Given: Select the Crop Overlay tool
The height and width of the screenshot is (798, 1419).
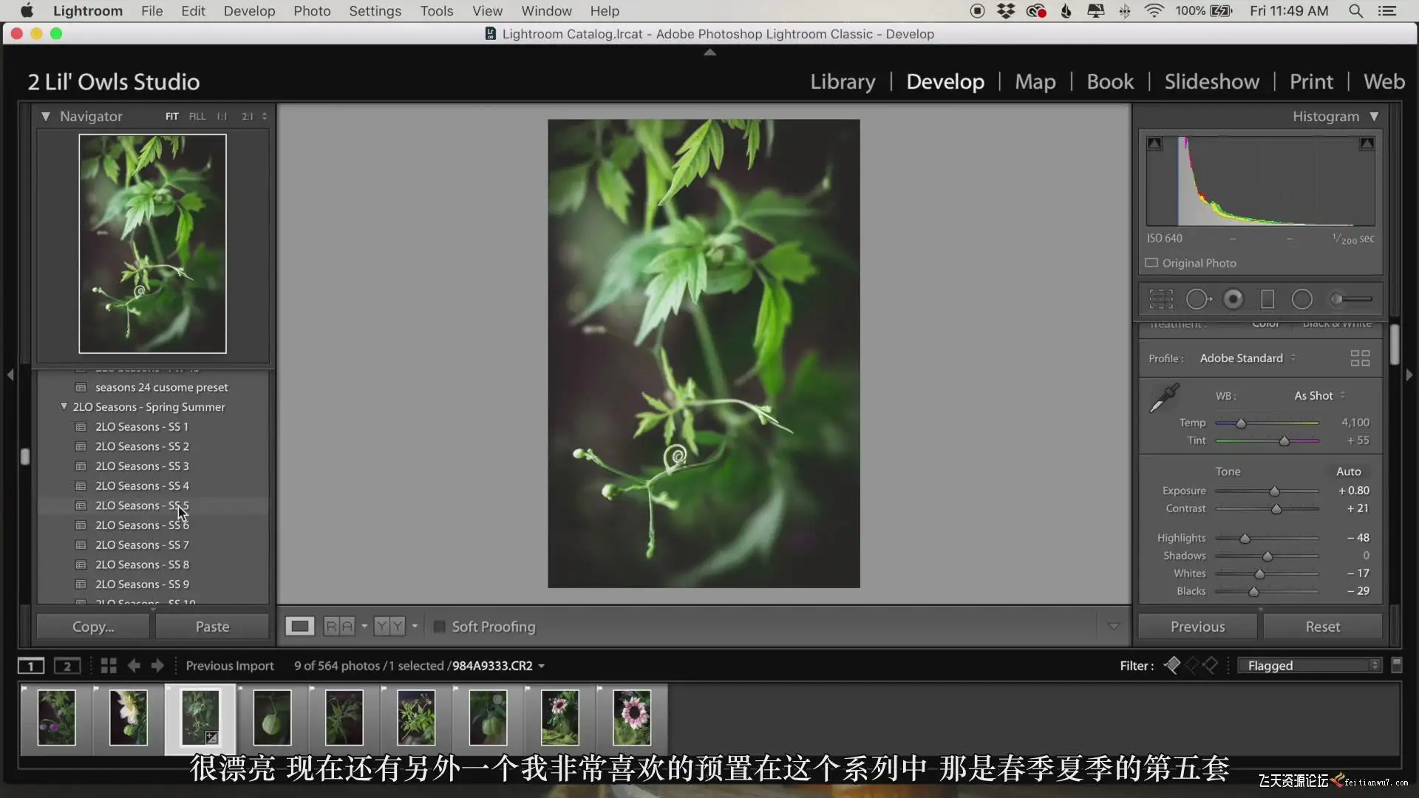Looking at the screenshot, I should click(1161, 299).
